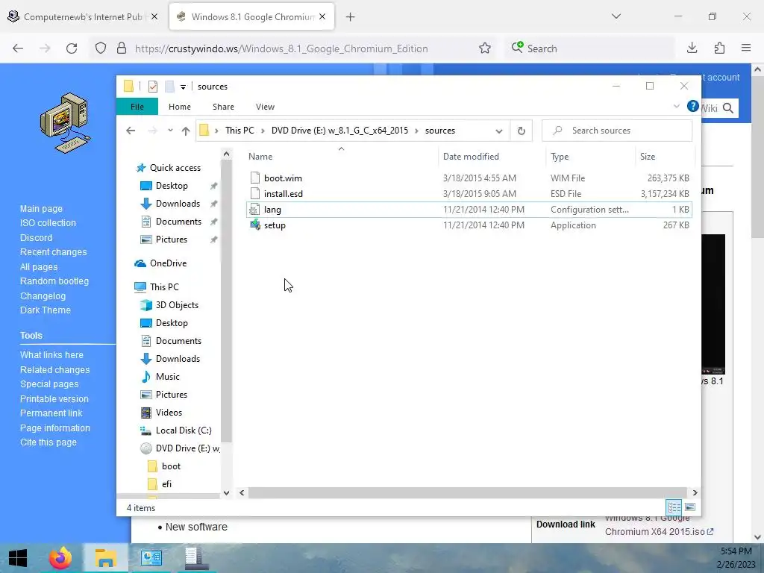Sort files by the Type column
The image size is (764, 573).
(560, 157)
